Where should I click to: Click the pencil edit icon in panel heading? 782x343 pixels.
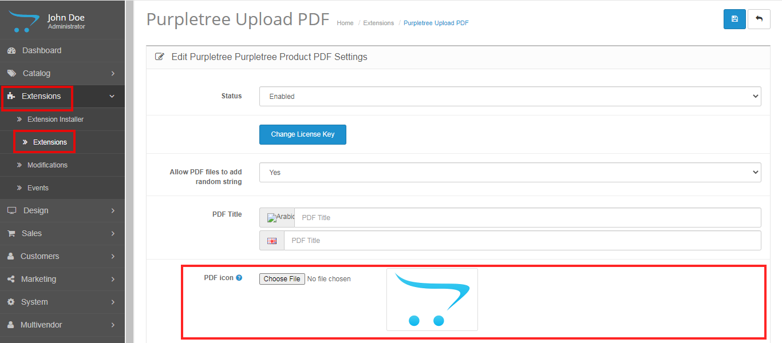point(160,57)
